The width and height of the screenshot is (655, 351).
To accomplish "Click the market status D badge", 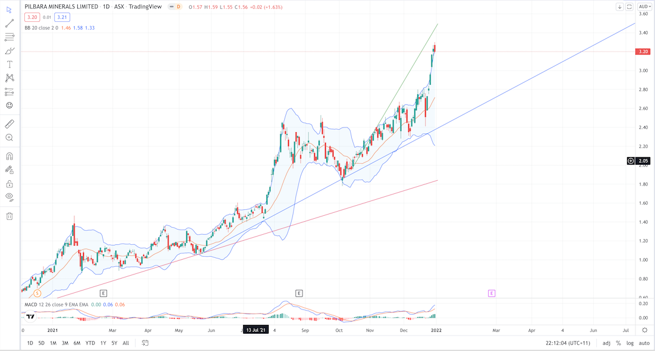I will (x=178, y=7).
